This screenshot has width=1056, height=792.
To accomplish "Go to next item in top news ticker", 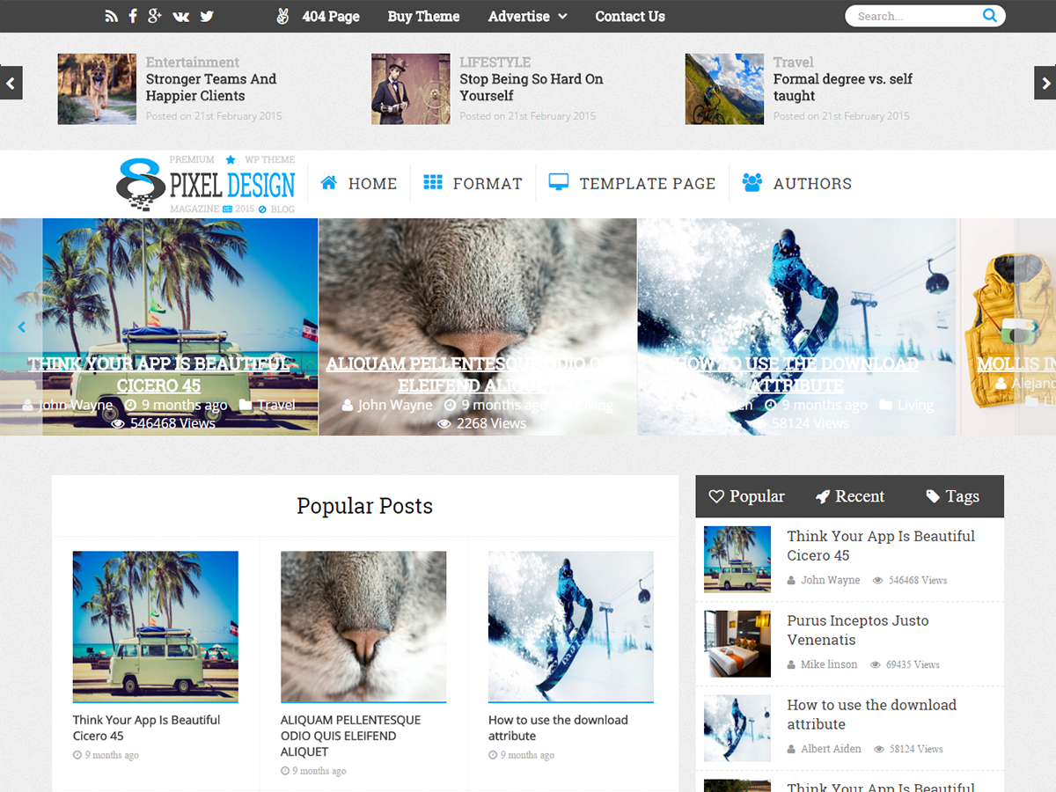I will tap(1045, 84).
